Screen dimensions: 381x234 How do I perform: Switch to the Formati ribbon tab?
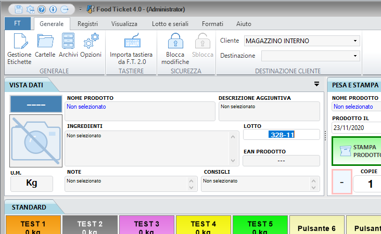[212, 24]
